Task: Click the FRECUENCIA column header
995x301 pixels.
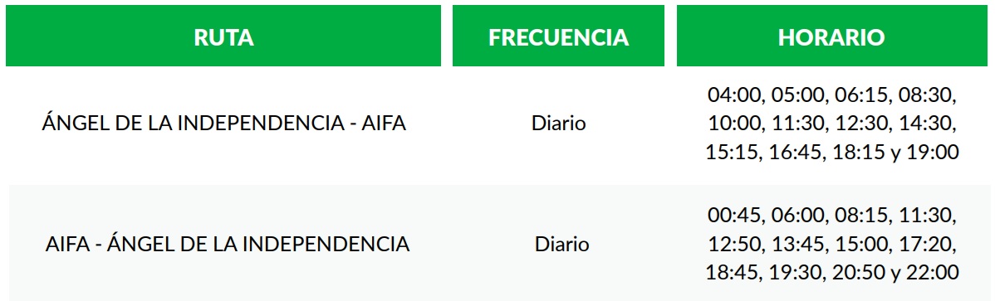Action: click(x=558, y=36)
